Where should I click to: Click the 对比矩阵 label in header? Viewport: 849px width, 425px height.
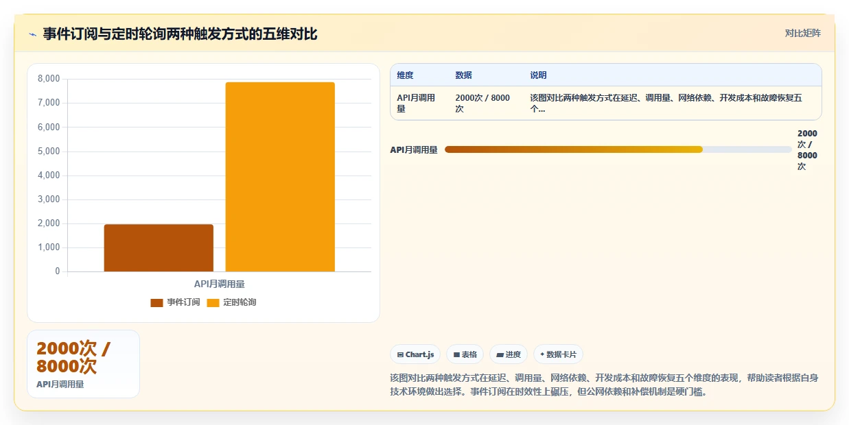point(803,33)
